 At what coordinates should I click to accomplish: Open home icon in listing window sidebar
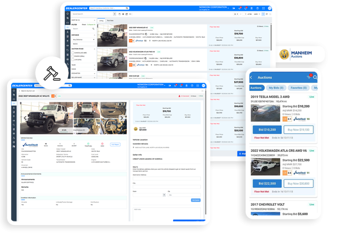[68, 14]
